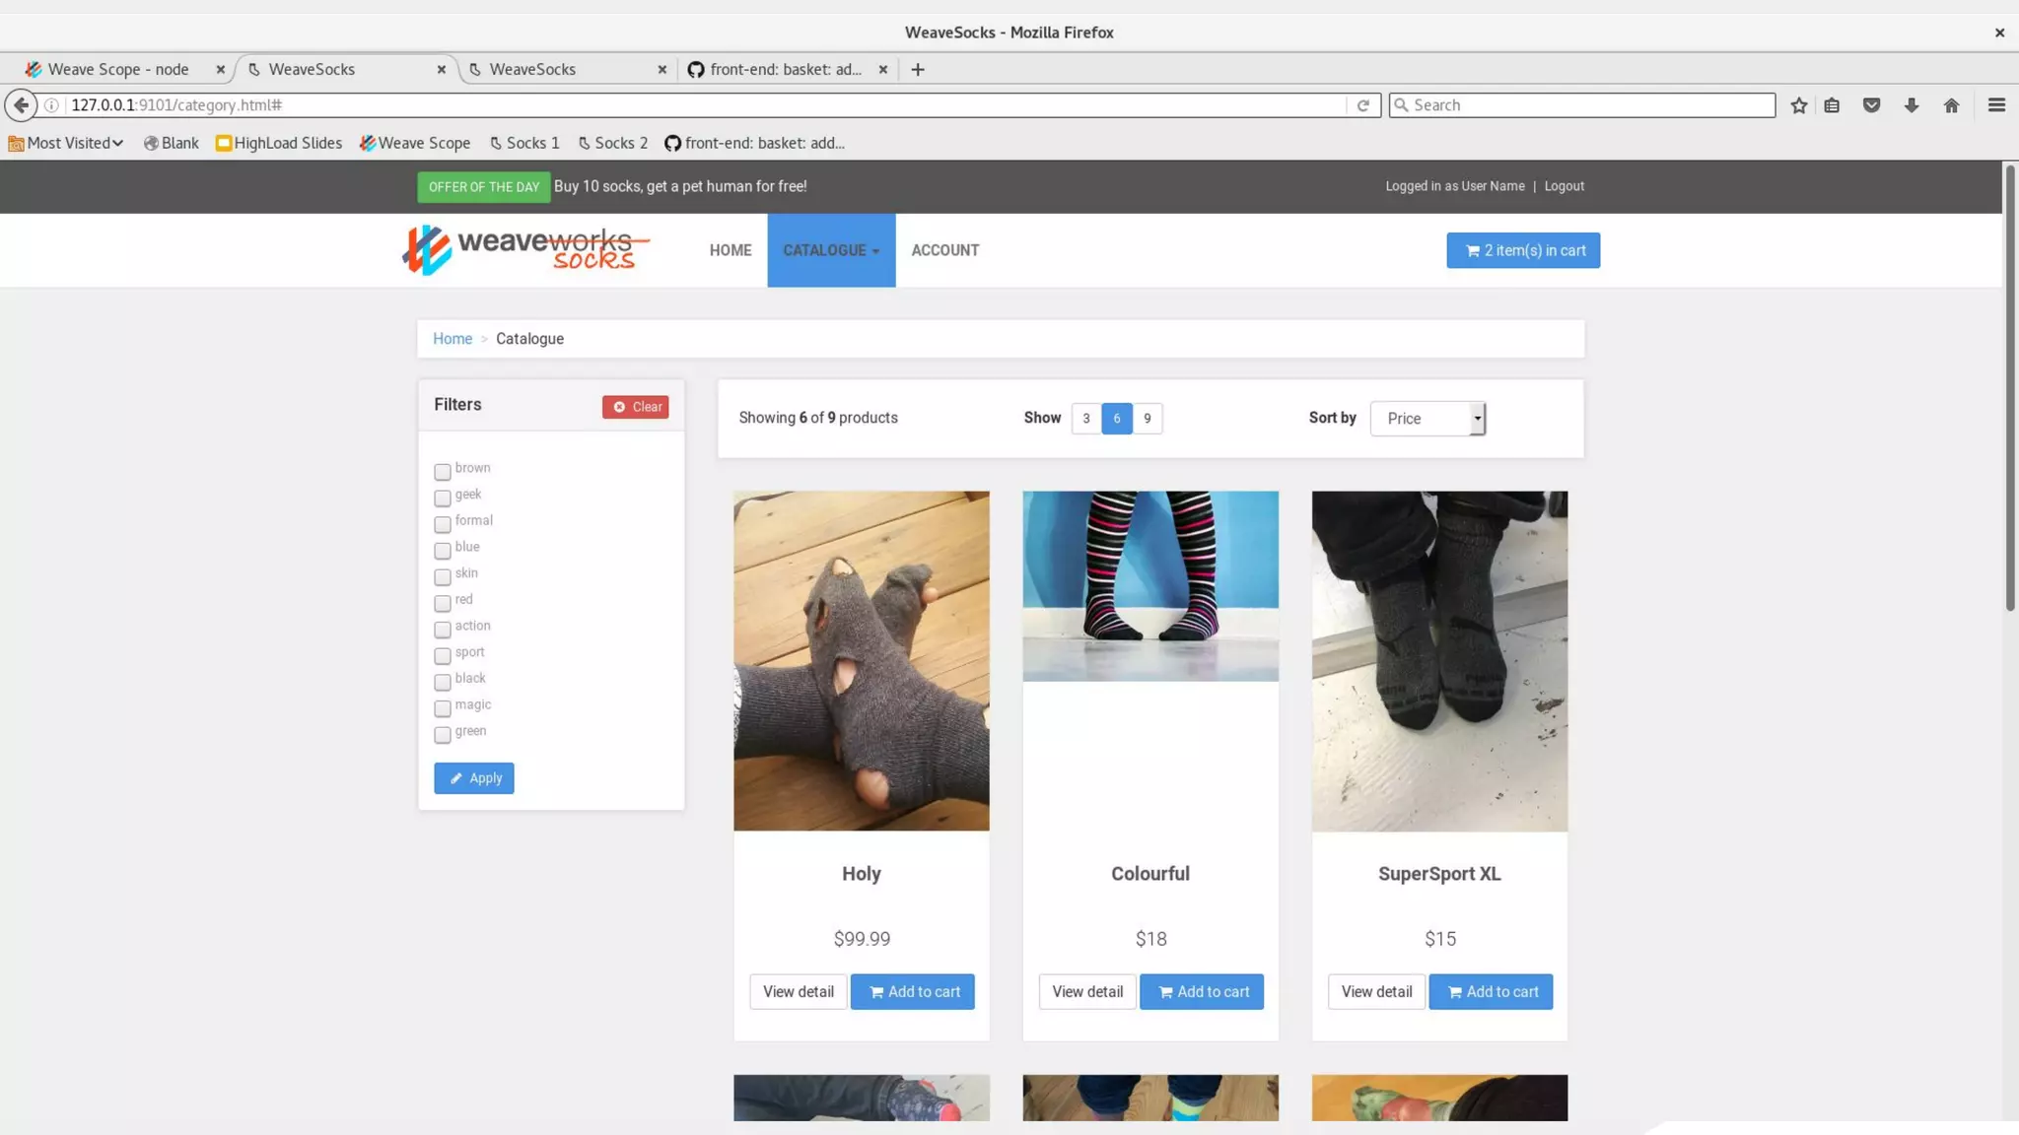The image size is (2019, 1135).
Task: Bookmark this page with star icon
Action: 1798,105
